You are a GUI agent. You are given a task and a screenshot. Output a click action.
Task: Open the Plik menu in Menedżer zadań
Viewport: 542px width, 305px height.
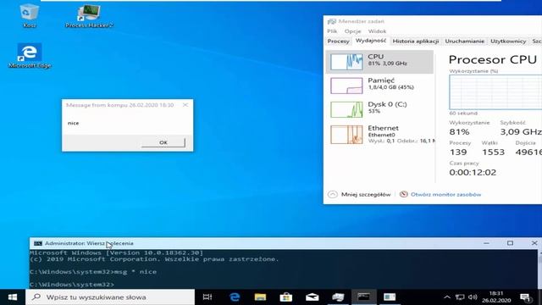click(x=332, y=31)
